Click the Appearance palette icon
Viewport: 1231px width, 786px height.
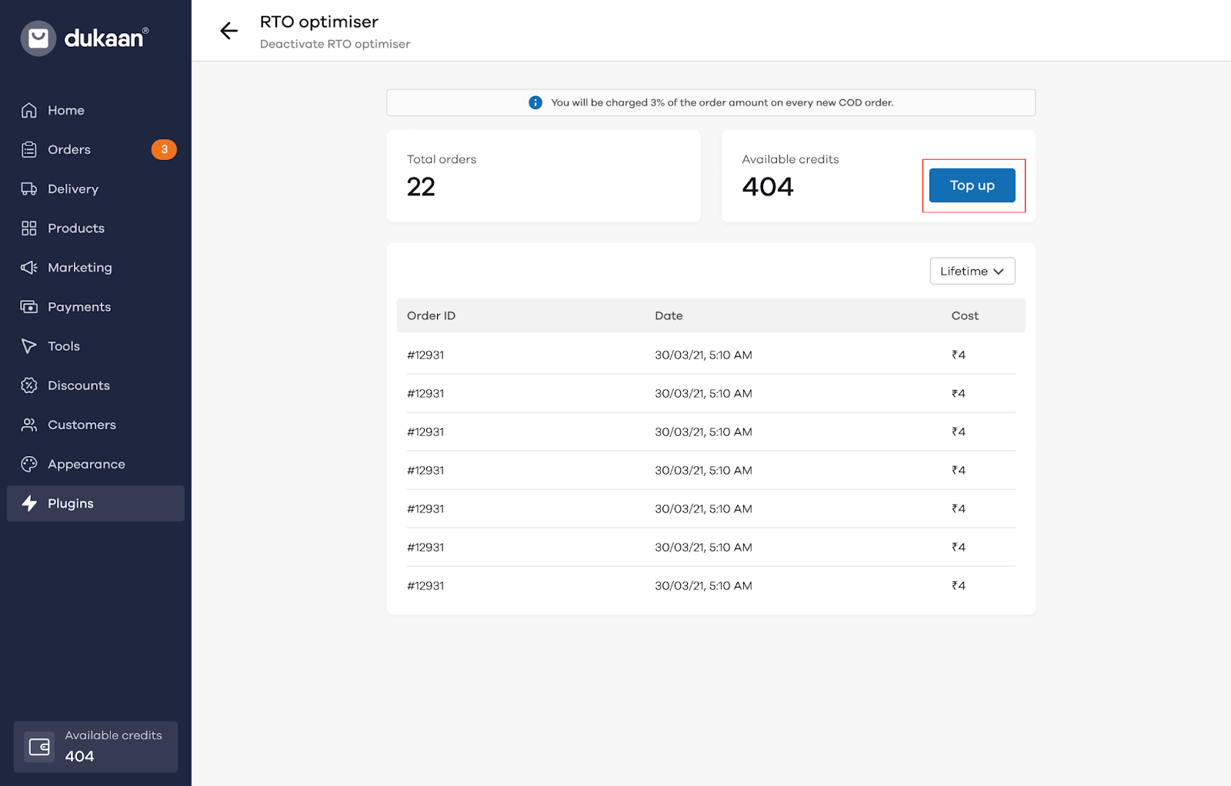tap(29, 464)
